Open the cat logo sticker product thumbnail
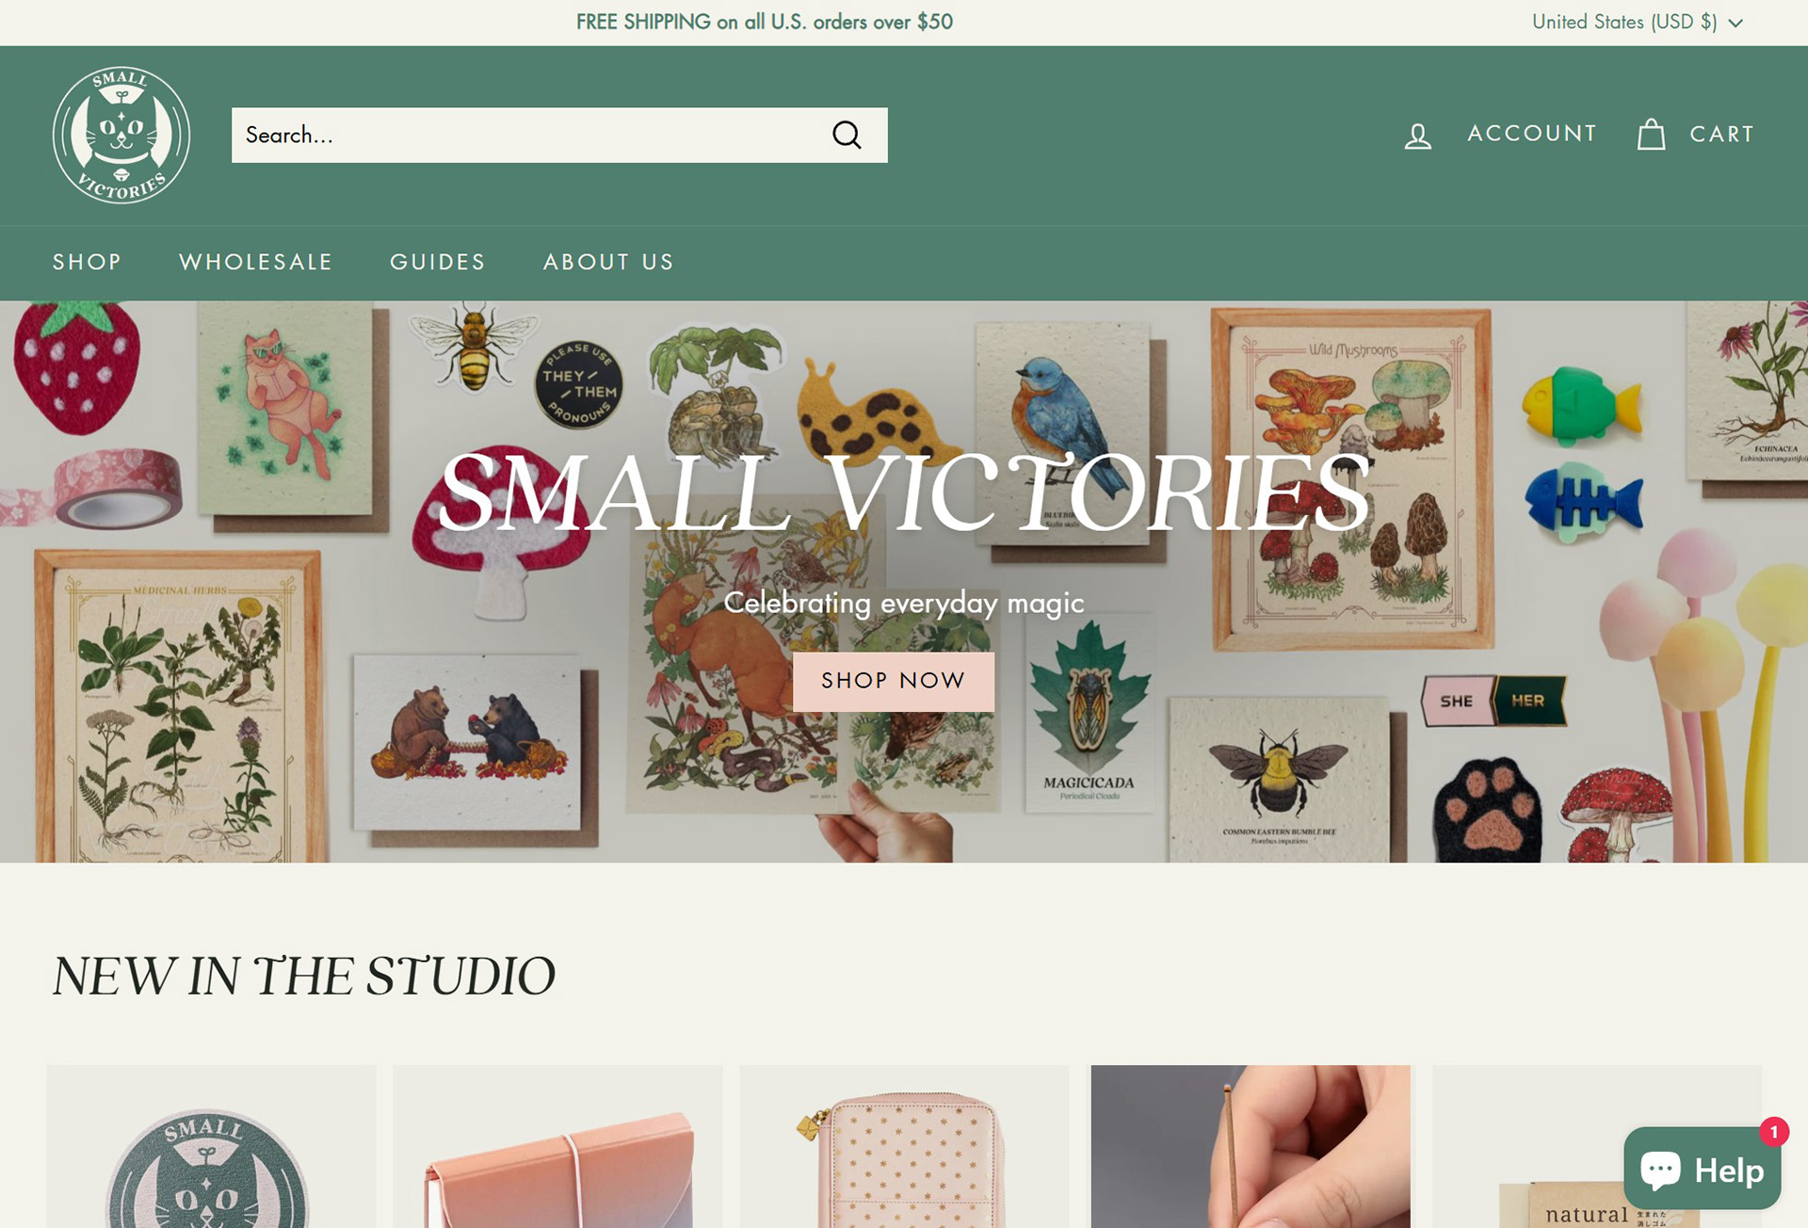The height and width of the screenshot is (1228, 1808). (x=211, y=1146)
